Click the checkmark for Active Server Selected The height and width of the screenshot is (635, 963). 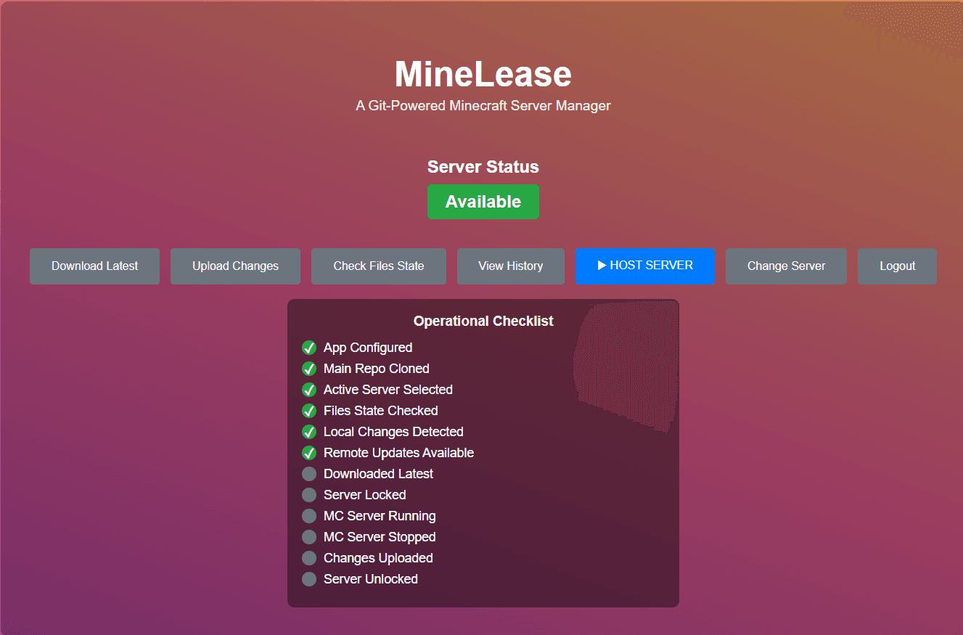pyautogui.click(x=309, y=389)
